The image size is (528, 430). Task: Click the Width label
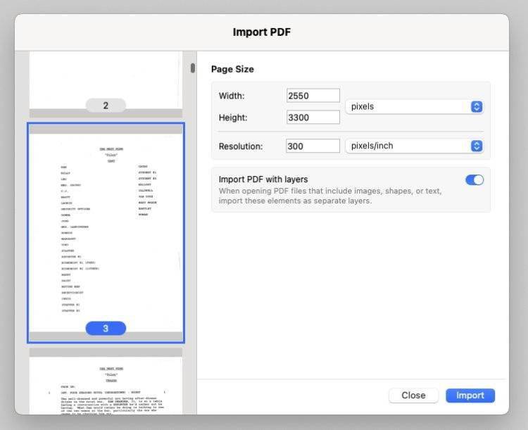click(x=232, y=96)
